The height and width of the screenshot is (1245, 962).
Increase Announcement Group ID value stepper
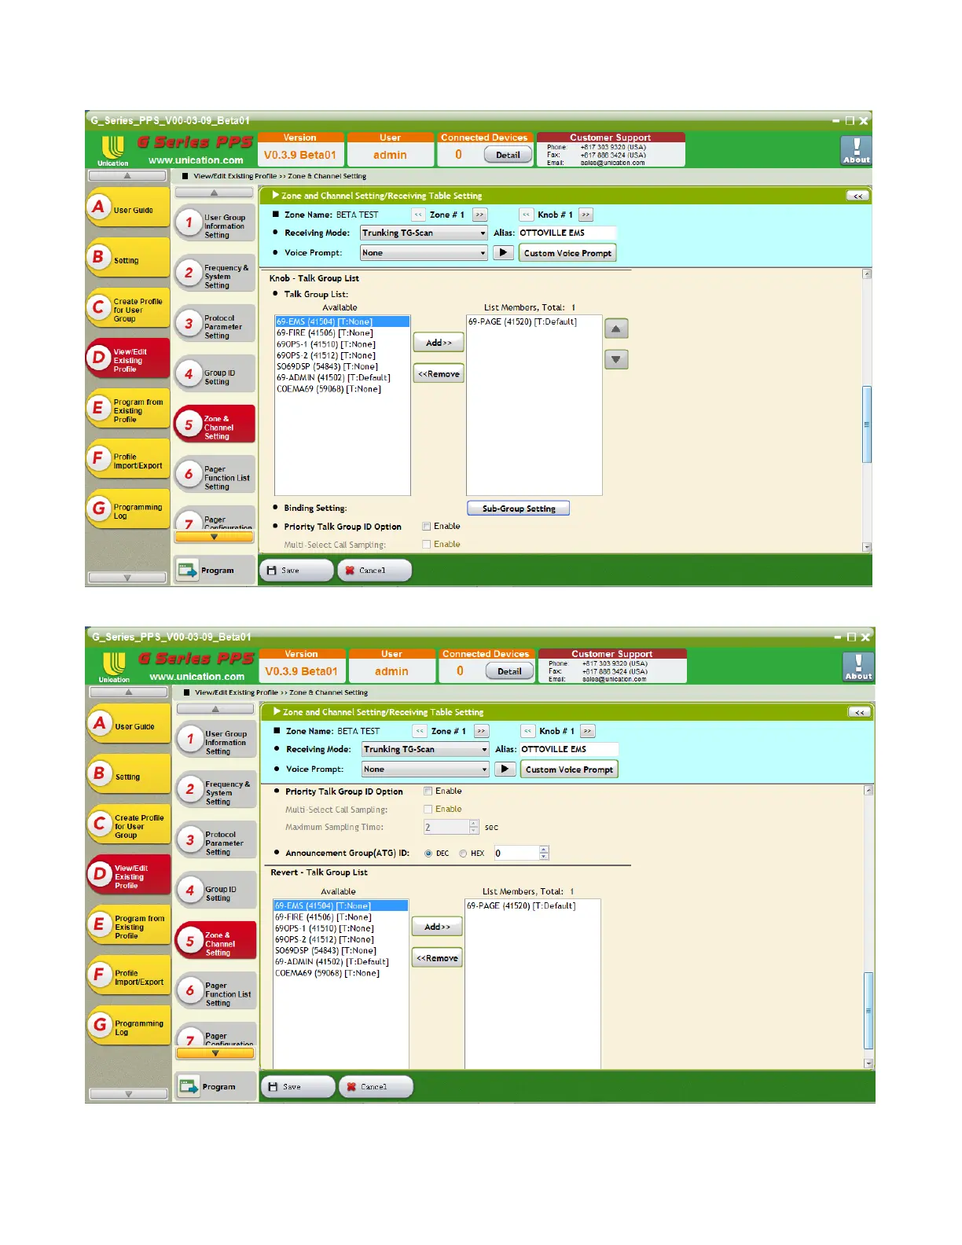[x=545, y=850]
